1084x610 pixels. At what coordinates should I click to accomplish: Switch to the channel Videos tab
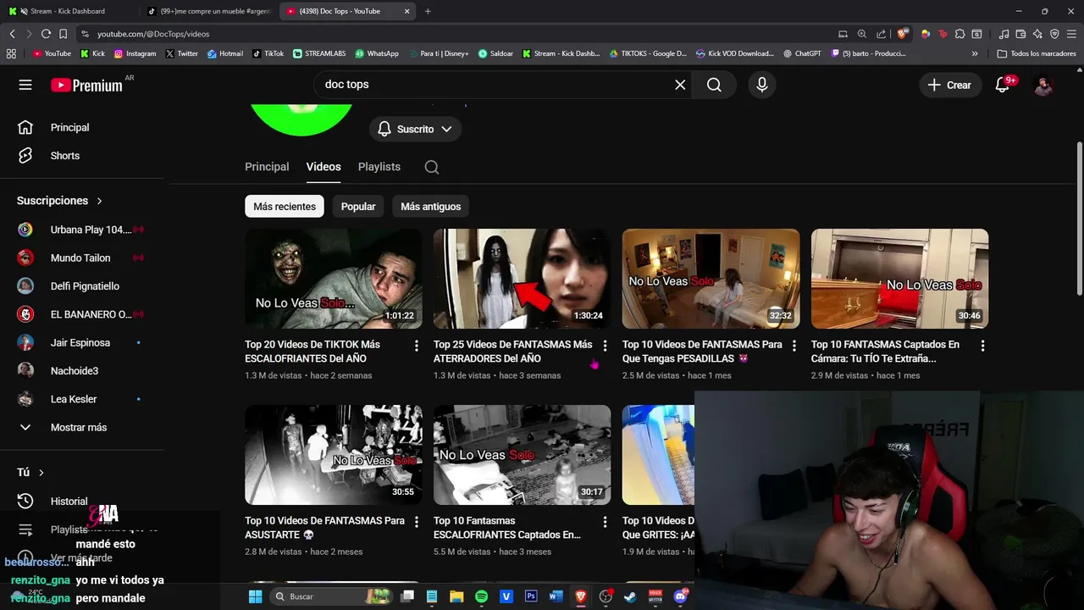click(324, 167)
